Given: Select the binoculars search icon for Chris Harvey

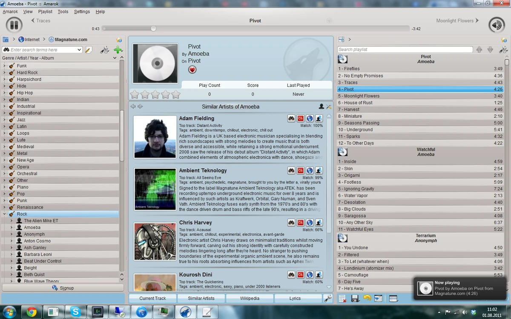Looking at the screenshot, I should pyautogui.click(x=291, y=222).
